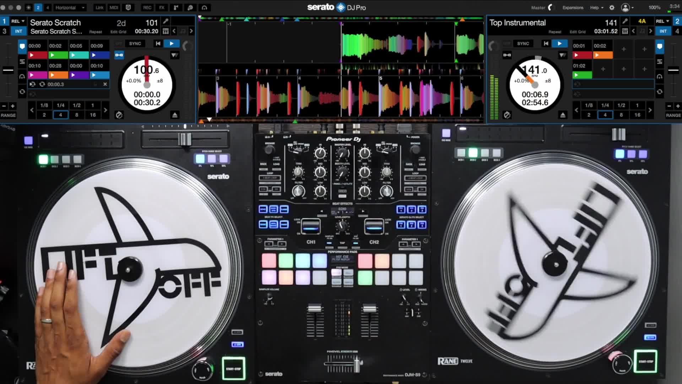Open REL mode dropdown on left deck
Image resolution: width=682 pixels, height=384 pixels.
pyautogui.click(x=18, y=21)
